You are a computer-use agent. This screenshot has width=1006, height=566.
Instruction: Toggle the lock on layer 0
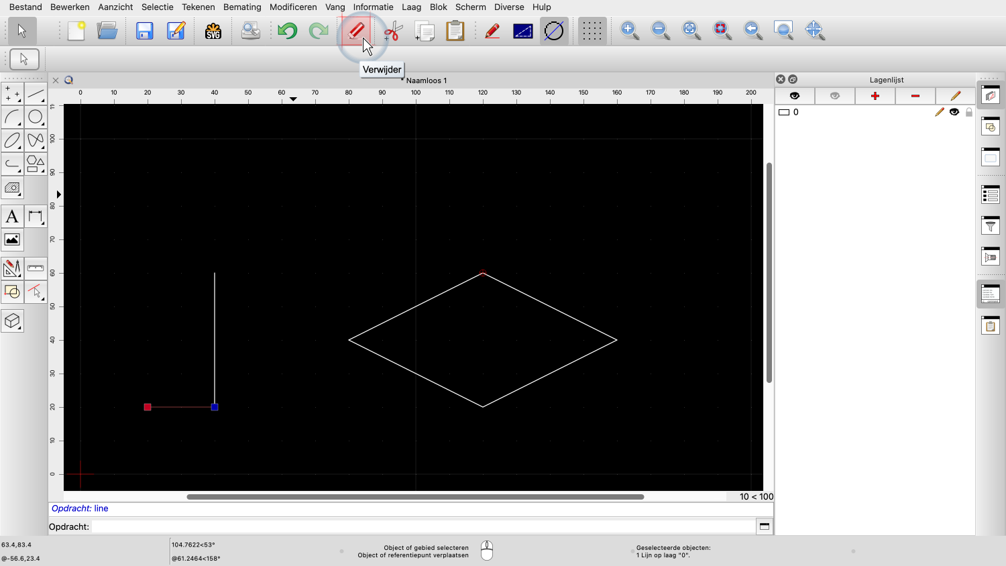(968, 112)
